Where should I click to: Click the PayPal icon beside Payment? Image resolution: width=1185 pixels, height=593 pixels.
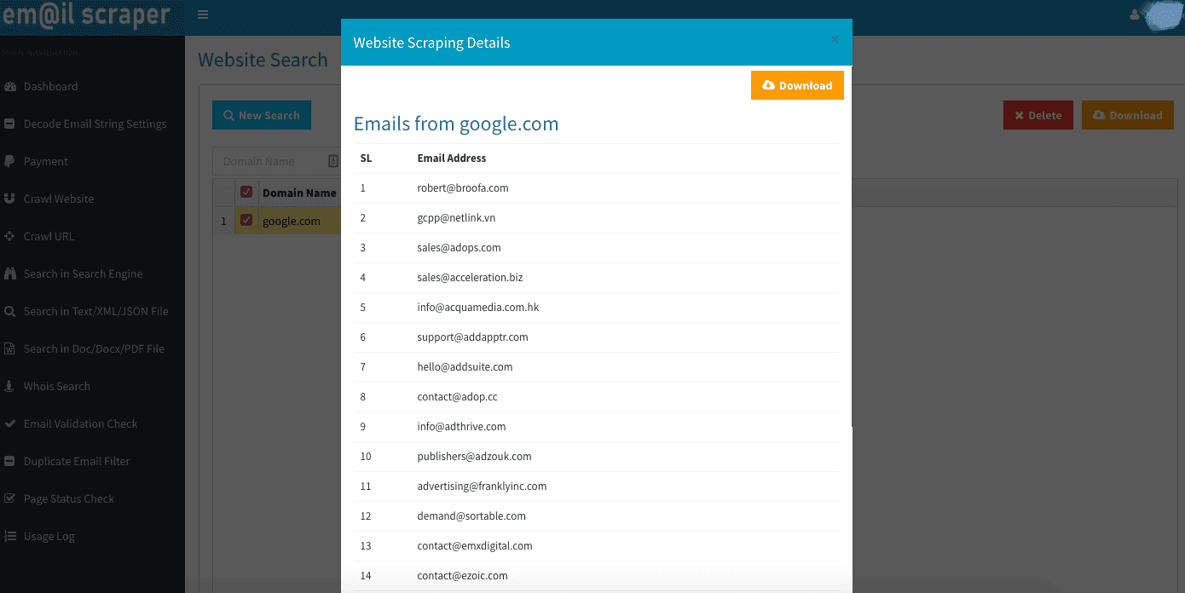click(10, 162)
